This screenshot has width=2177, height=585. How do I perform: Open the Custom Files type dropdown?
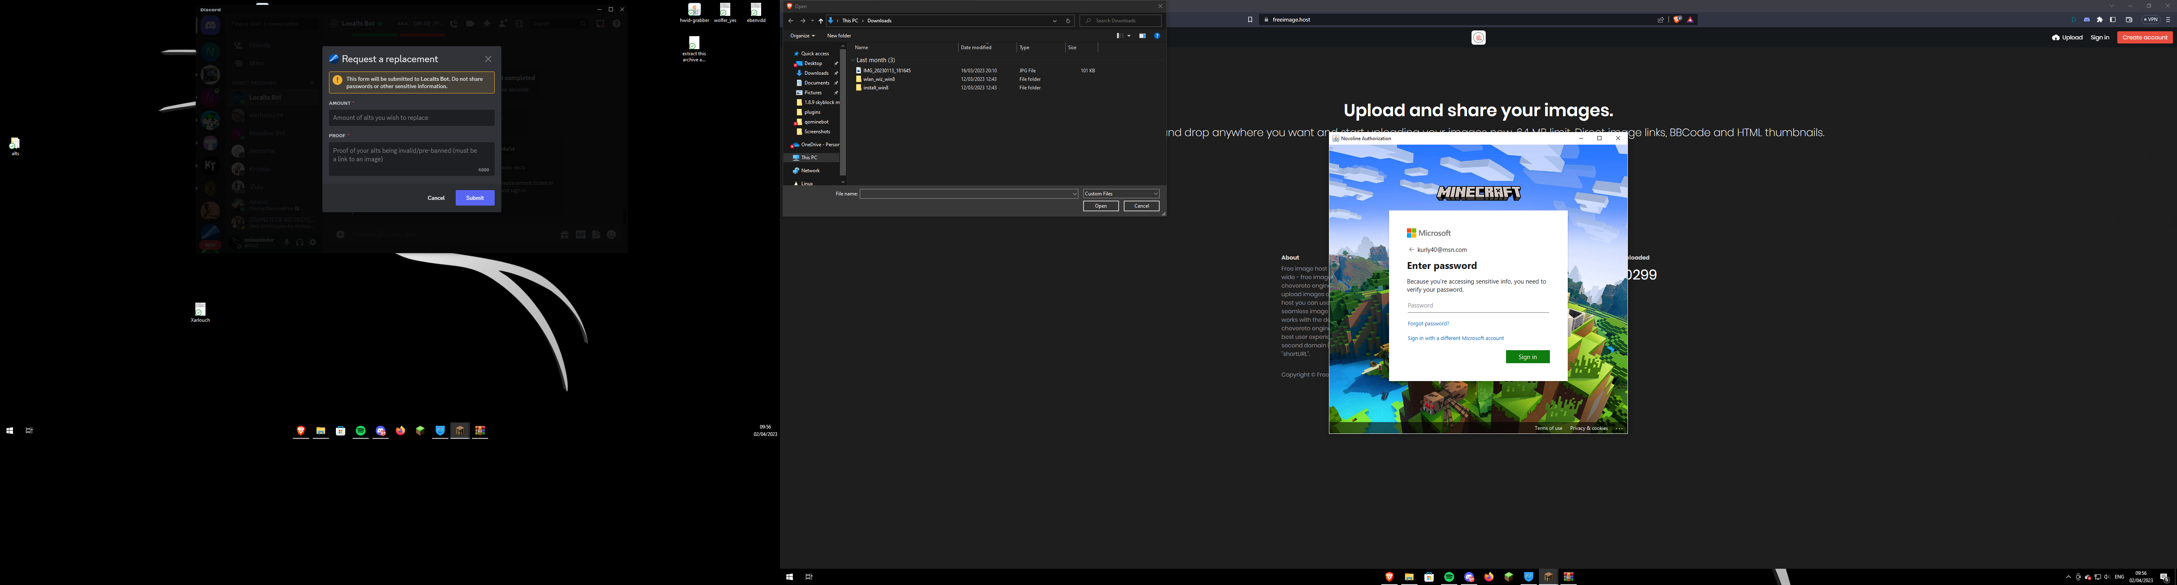(x=1121, y=194)
